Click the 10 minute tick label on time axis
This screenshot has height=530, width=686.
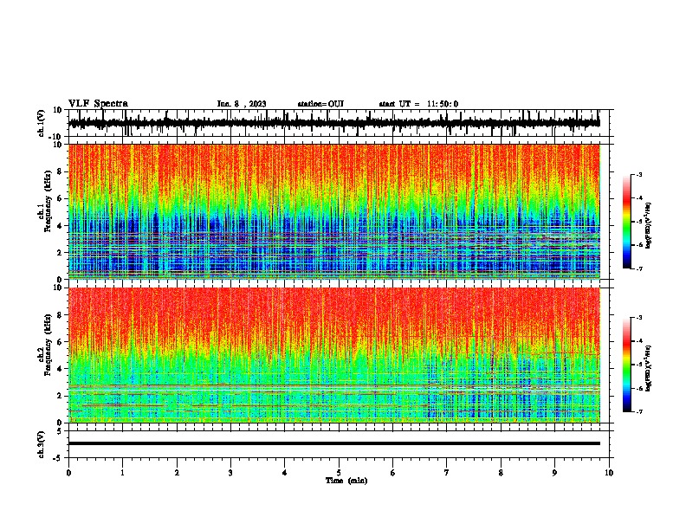point(609,473)
